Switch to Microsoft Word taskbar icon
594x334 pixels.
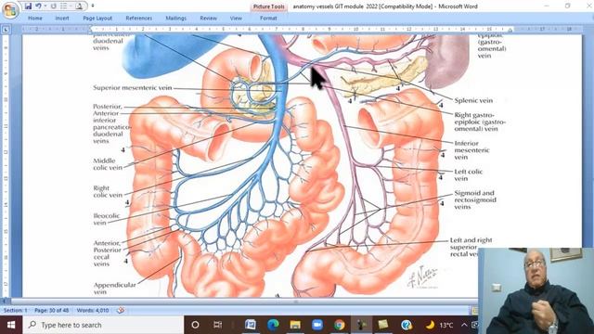[x=251, y=325]
